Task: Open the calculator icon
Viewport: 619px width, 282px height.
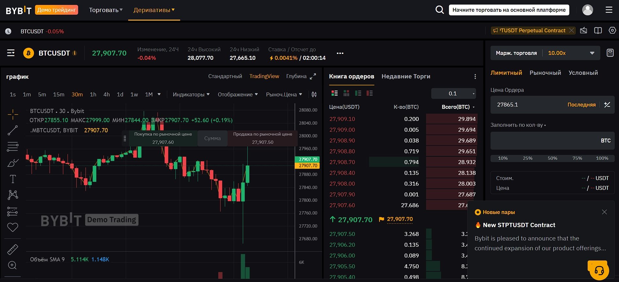Action: (610, 53)
